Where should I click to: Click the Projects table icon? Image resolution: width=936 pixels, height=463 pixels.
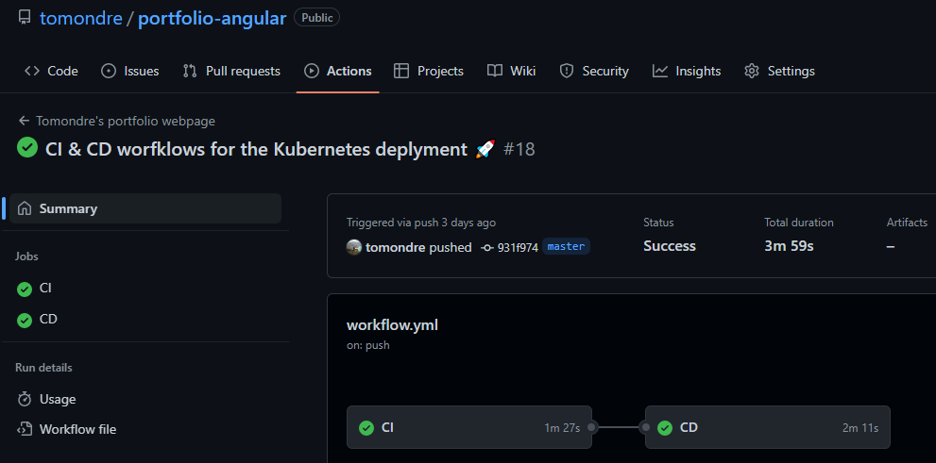pos(401,71)
